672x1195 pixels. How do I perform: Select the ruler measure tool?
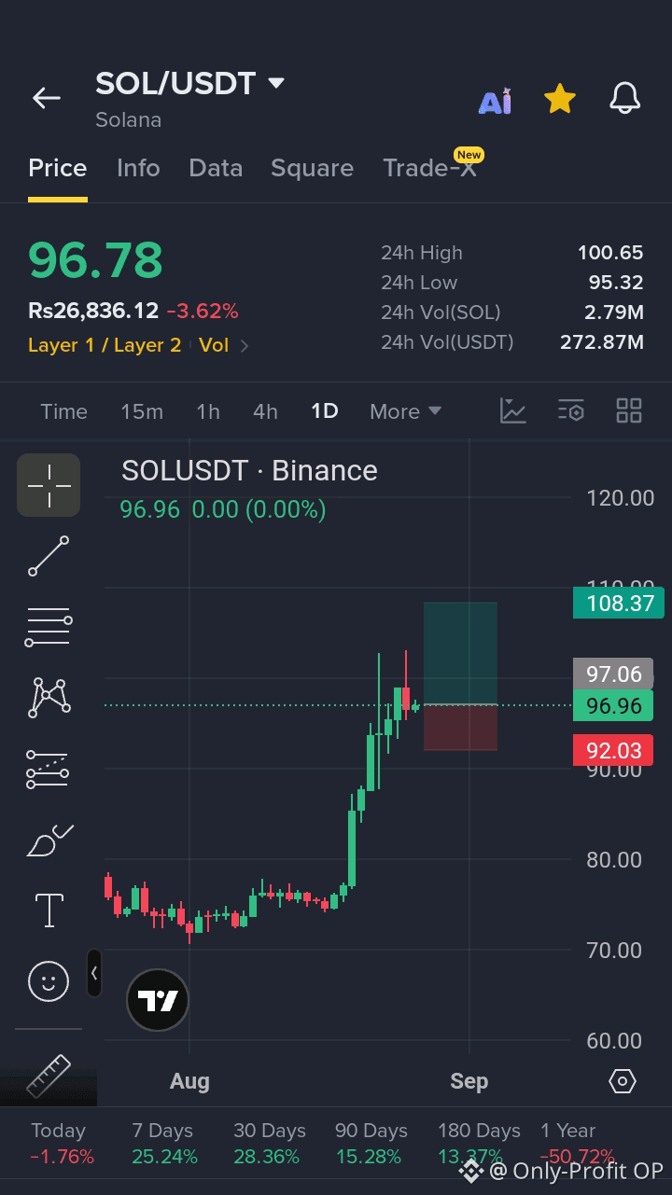tap(49, 1076)
